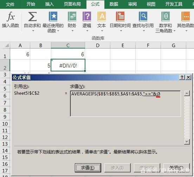Viewport: 194px width, 177px height.
Task: Select empty cell D1
Action: point(98,54)
